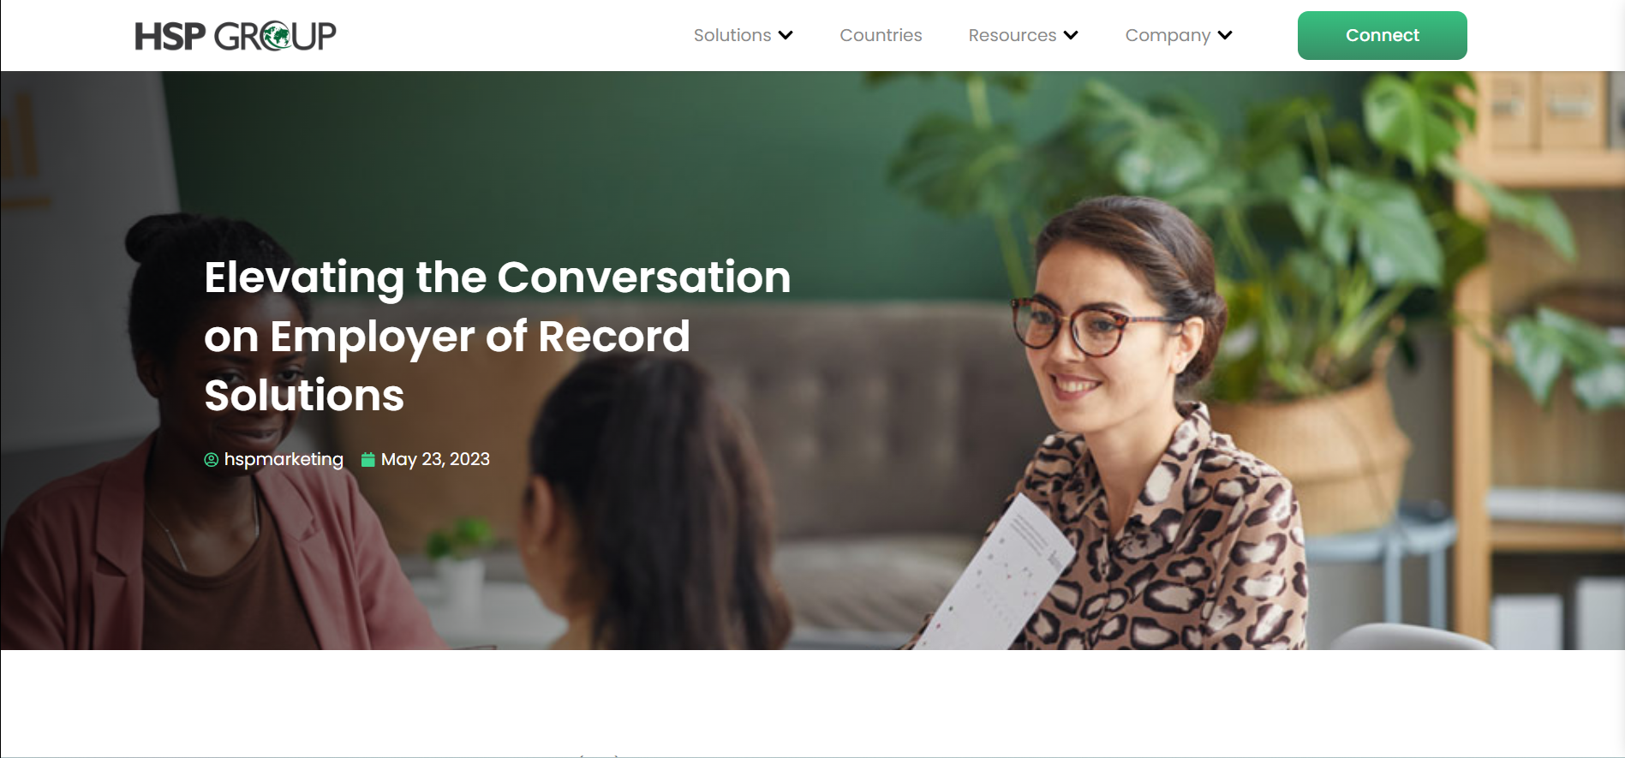Image resolution: width=1625 pixels, height=758 pixels.
Task: Click the globe icon inside the logo
Action: 277,37
